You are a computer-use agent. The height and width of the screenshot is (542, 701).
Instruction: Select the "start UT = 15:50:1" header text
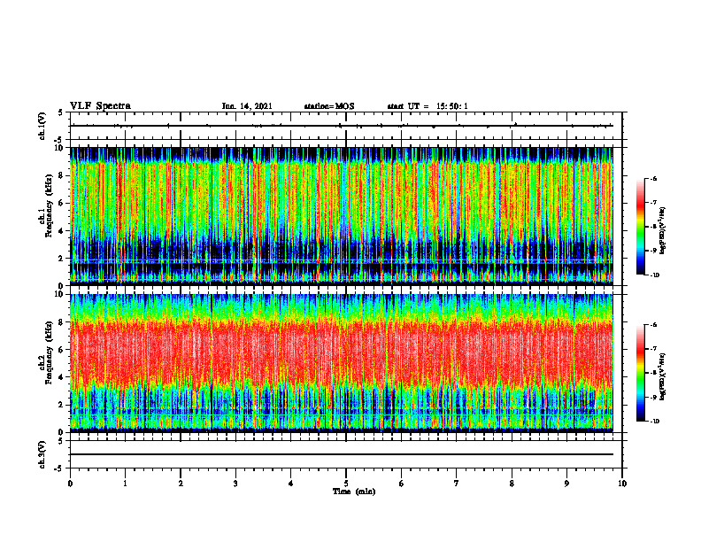click(x=428, y=106)
